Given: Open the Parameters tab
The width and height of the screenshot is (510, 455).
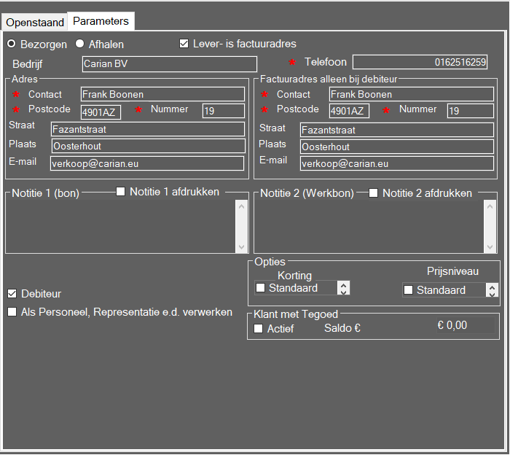Looking at the screenshot, I should [101, 21].
